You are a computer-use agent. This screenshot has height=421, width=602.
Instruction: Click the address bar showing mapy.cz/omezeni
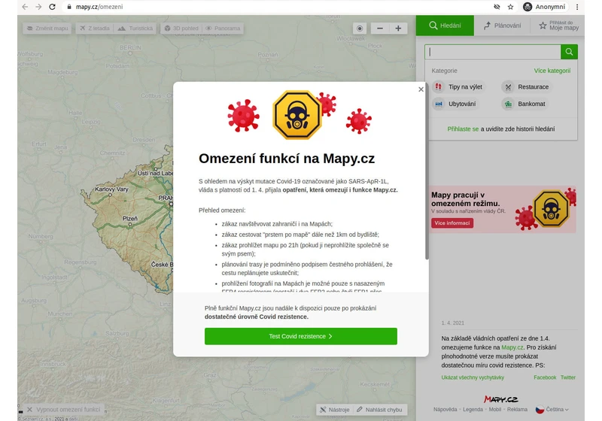click(276, 7)
